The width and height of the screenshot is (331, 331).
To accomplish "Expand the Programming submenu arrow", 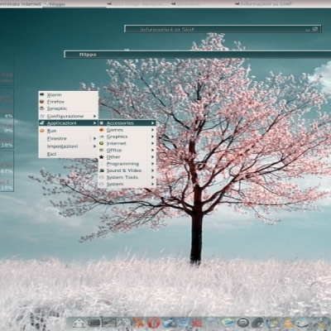I will click(x=152, y=164).
